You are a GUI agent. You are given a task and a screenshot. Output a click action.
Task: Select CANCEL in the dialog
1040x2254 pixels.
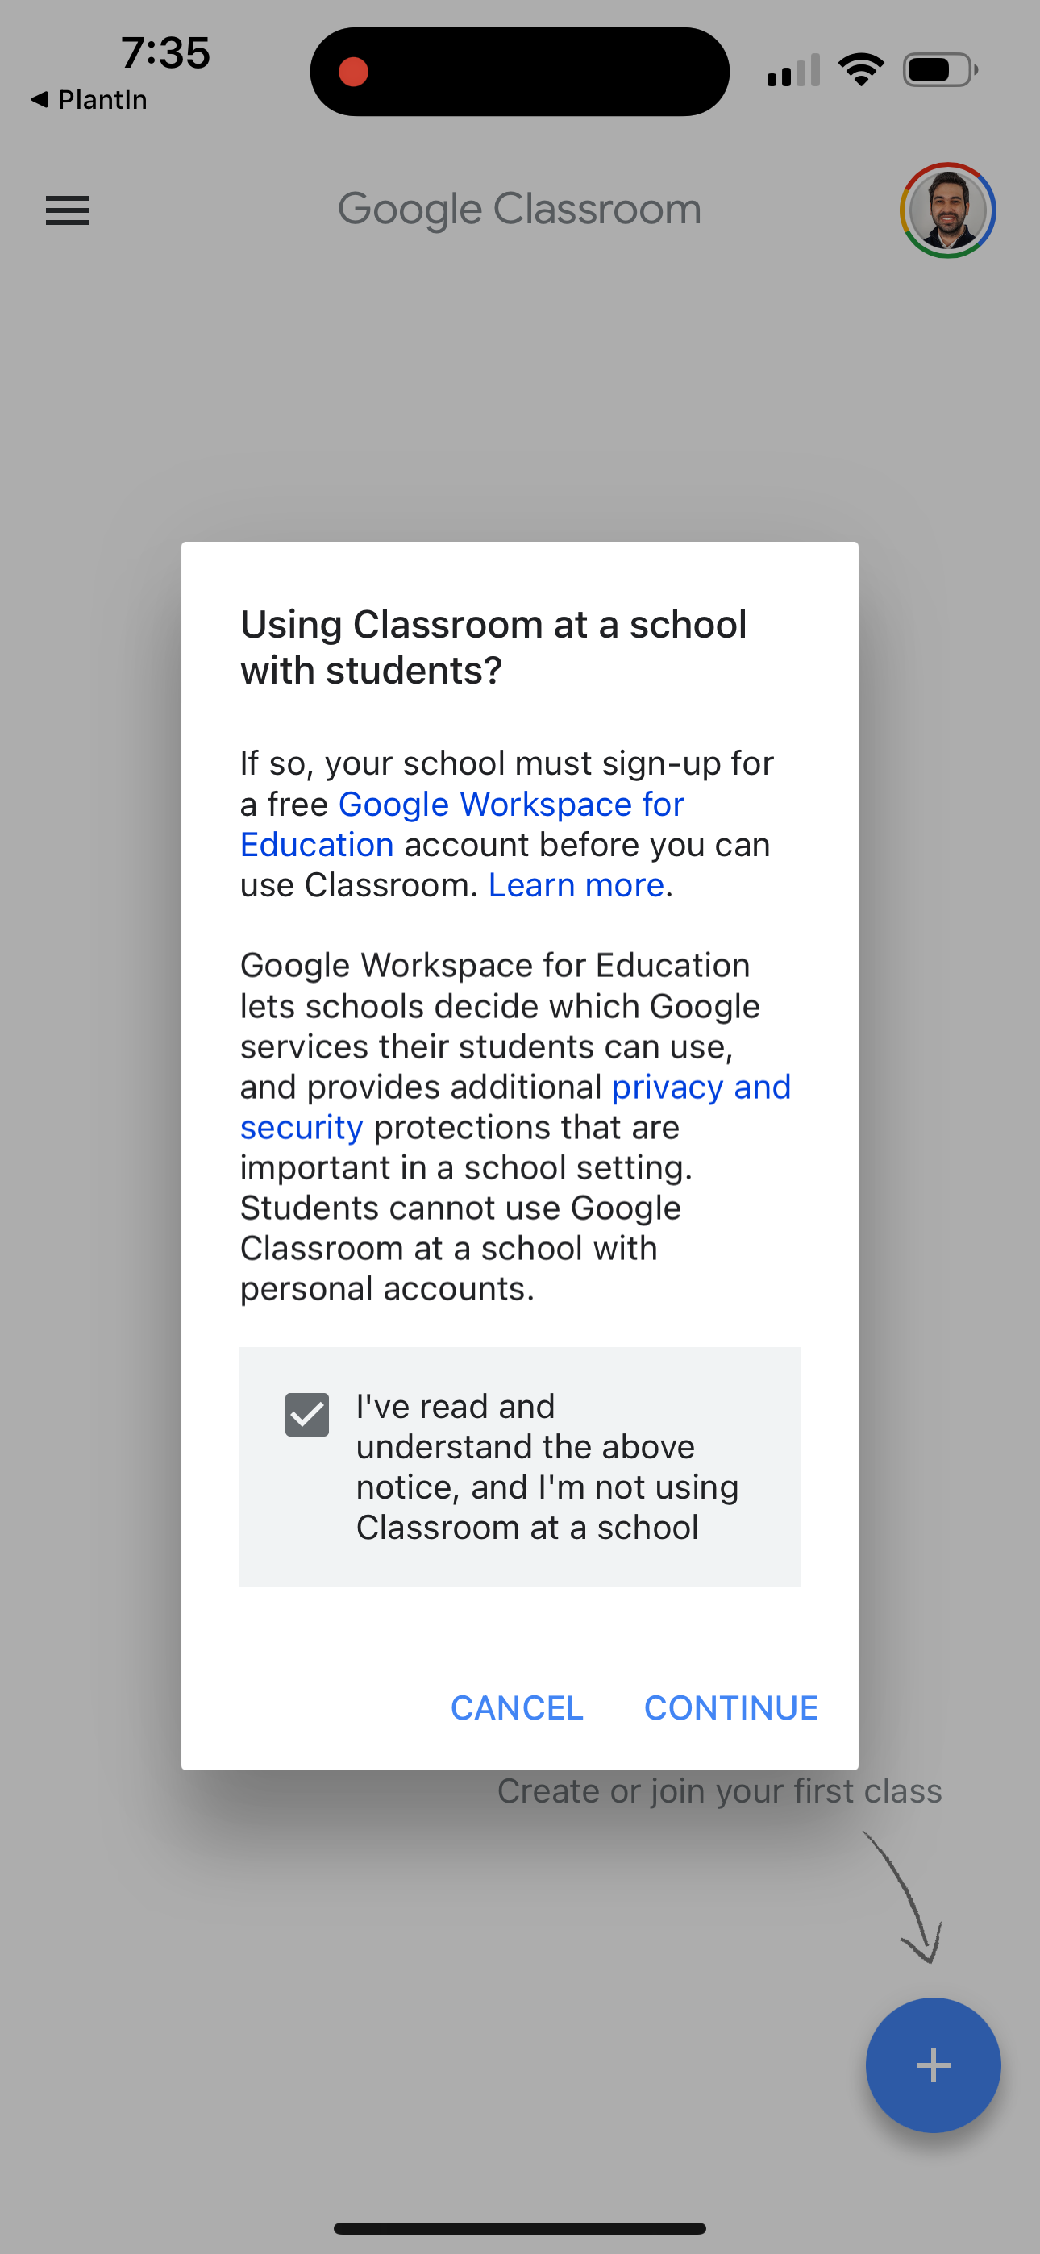click(516, 1707)
